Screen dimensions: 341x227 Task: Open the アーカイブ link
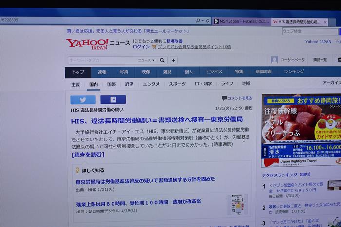pos(332,83)
